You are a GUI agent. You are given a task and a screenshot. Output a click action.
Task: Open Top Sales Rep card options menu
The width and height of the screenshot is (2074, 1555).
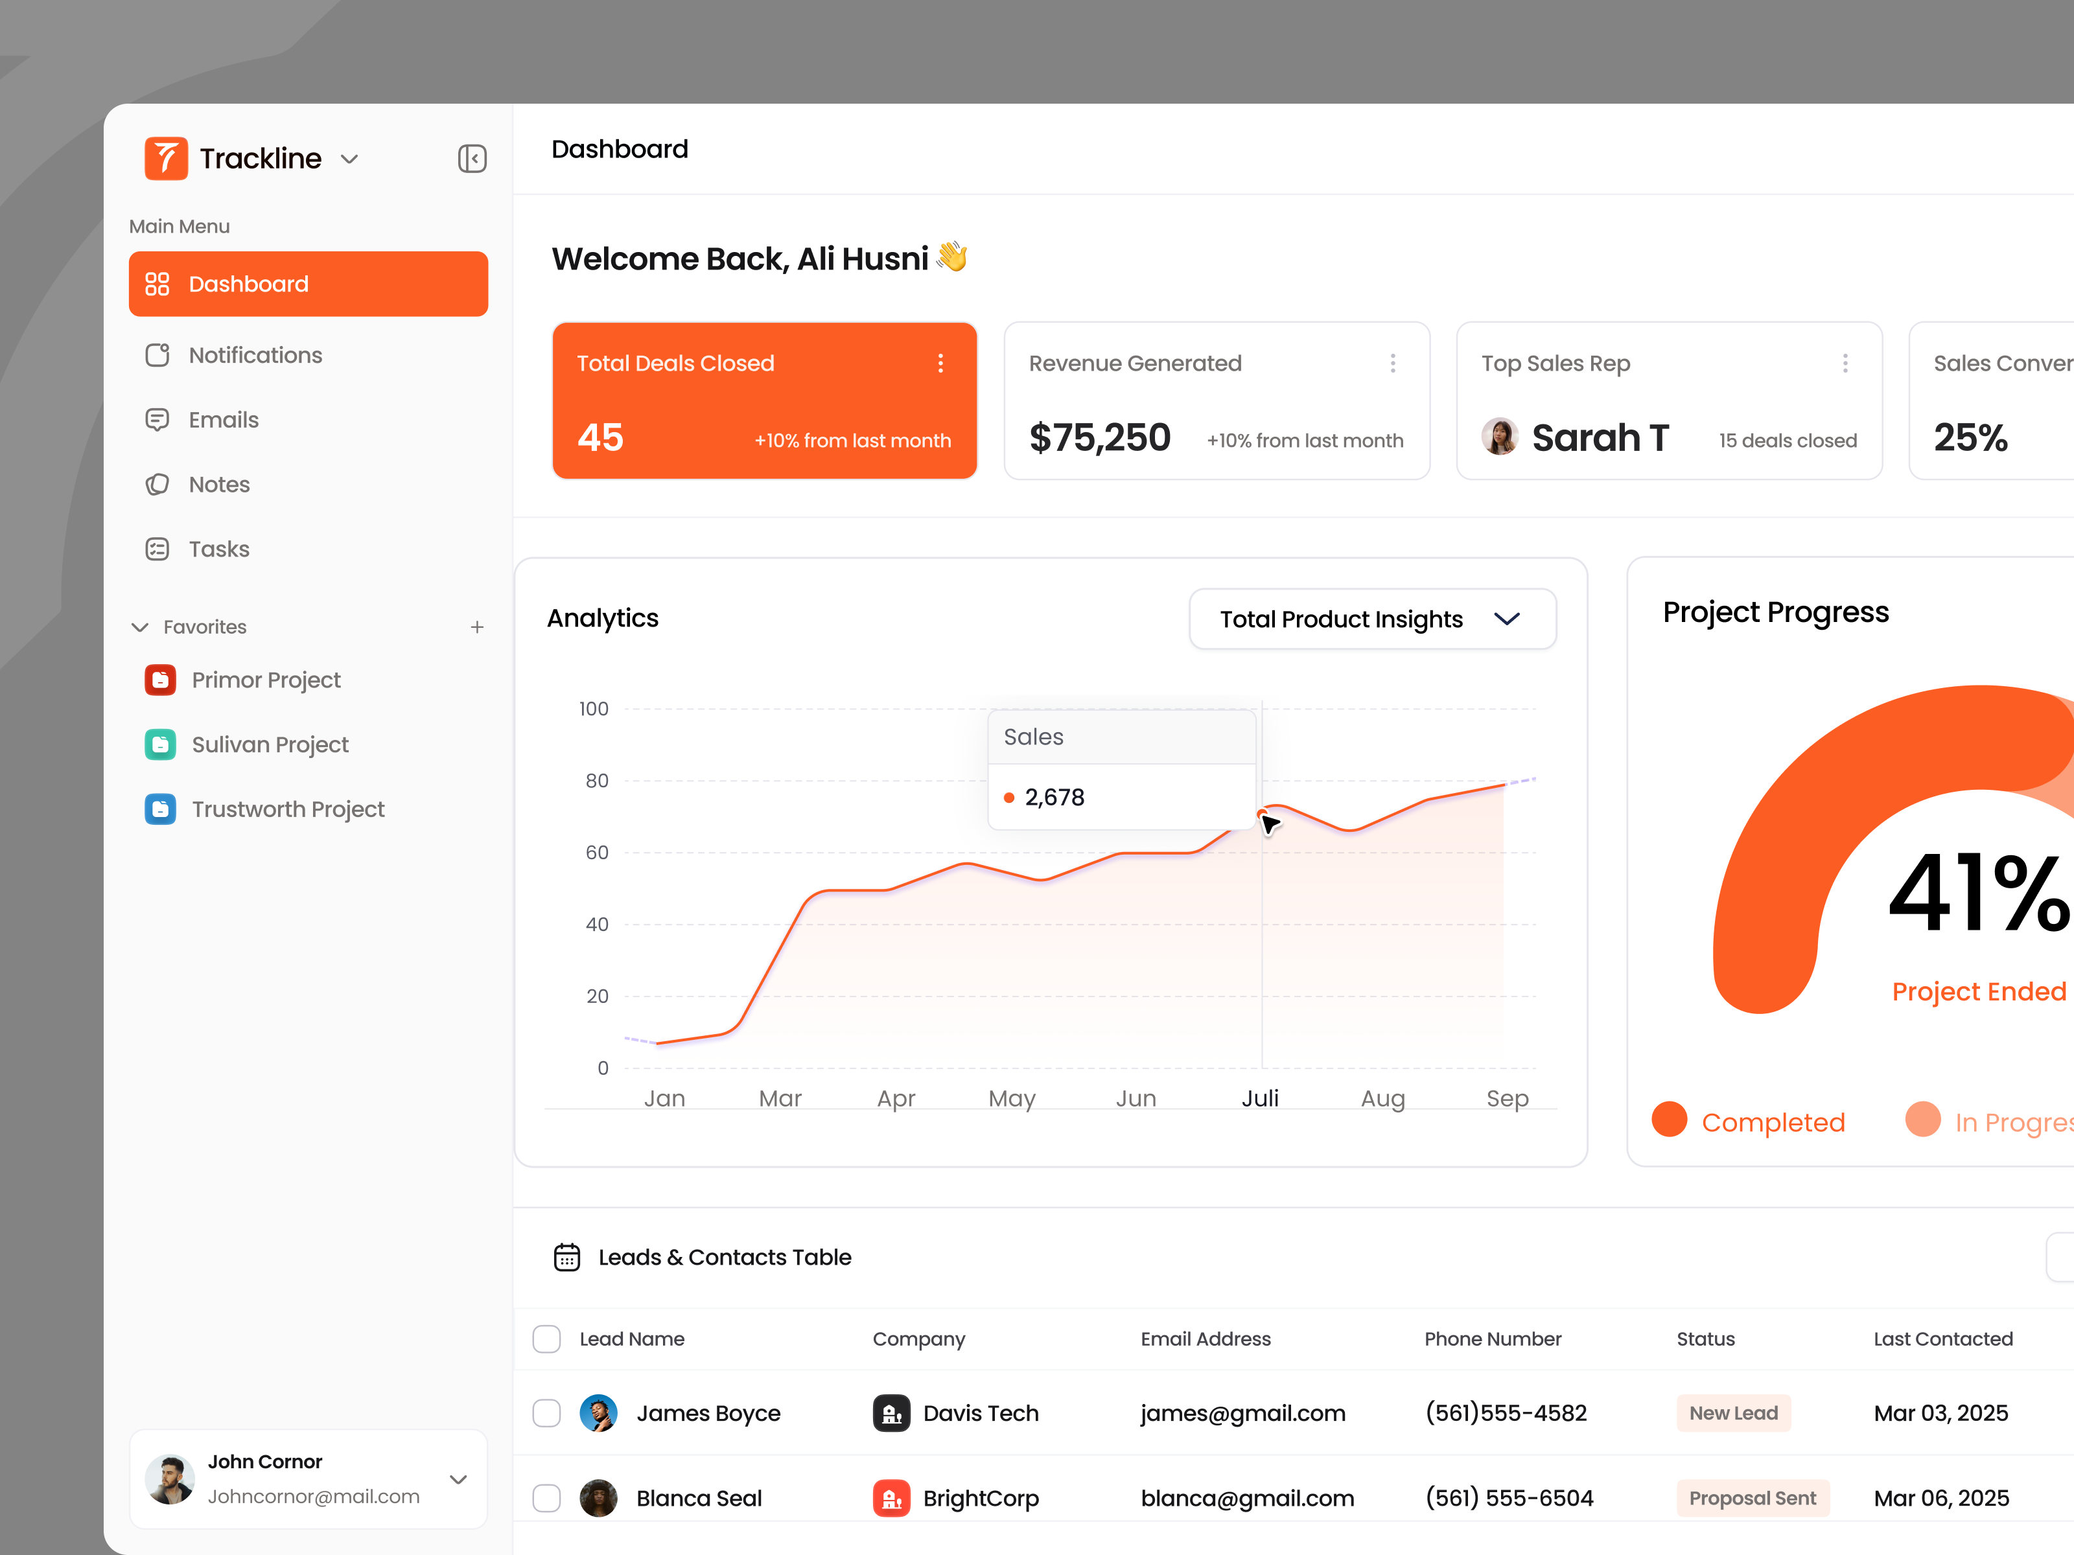[x=1845, y=363]
